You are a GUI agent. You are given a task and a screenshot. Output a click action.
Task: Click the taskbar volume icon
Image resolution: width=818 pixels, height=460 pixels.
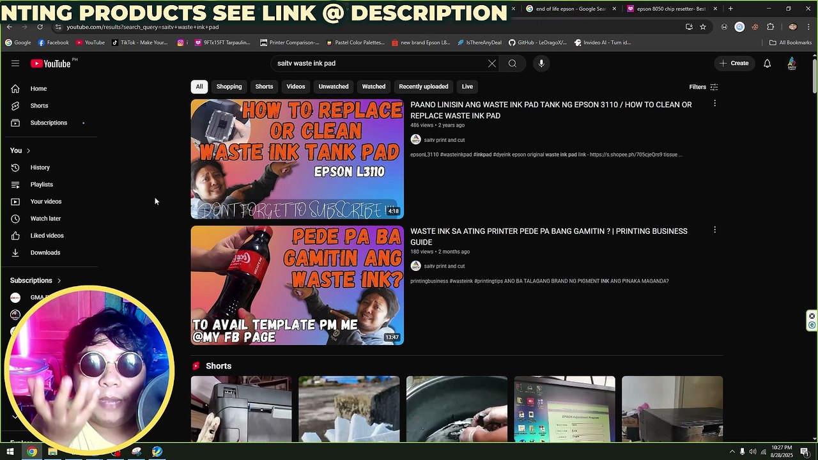752,452
